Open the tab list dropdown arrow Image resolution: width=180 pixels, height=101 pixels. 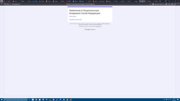(x=4, y=1)
